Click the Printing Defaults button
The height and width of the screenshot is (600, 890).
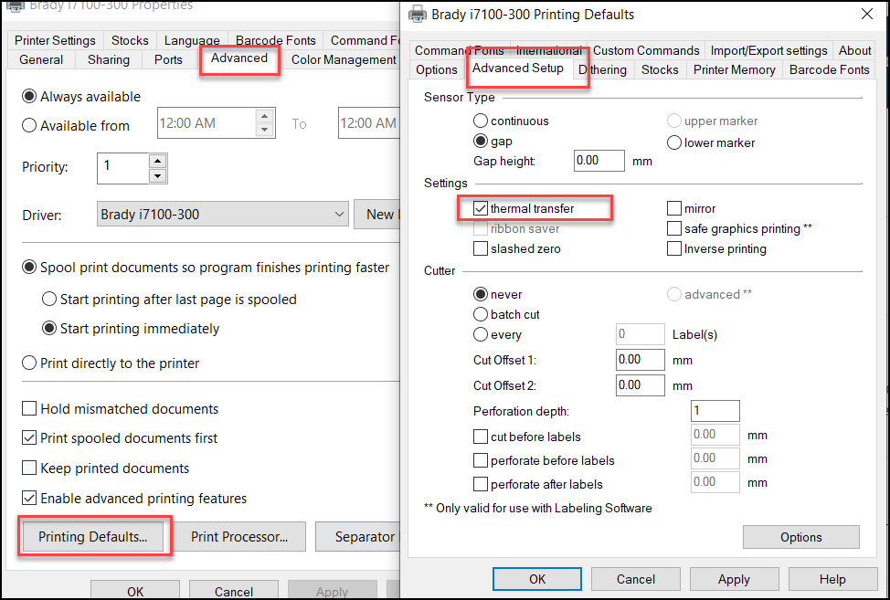pyautogui.click(x=93, y=537)
